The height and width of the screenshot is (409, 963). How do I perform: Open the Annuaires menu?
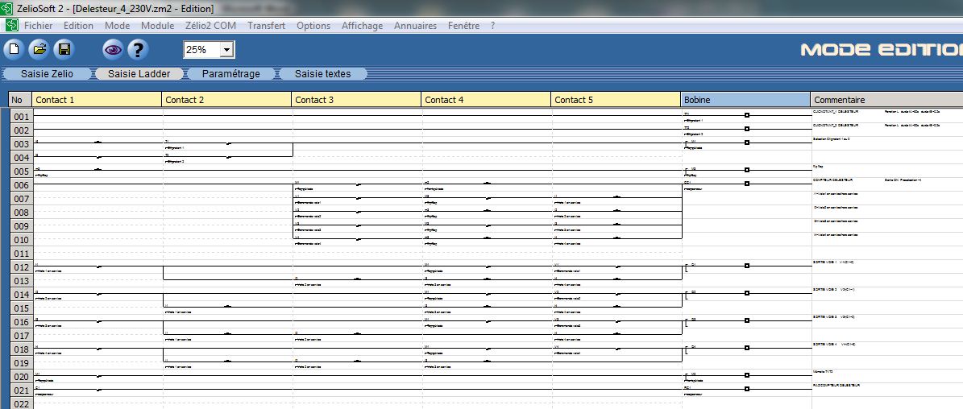[x=415, y=26]
